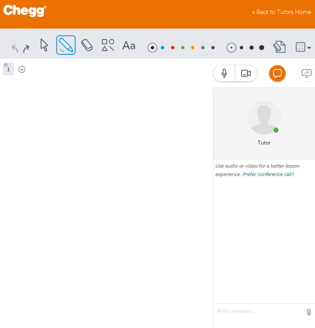Undo the last whiteboard action
The height and width of the screenshot is (328, 315).
click(x=15, y=48)
